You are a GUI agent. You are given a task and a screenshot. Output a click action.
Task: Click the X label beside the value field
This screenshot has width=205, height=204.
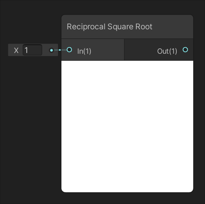click(x=16, y=50)
